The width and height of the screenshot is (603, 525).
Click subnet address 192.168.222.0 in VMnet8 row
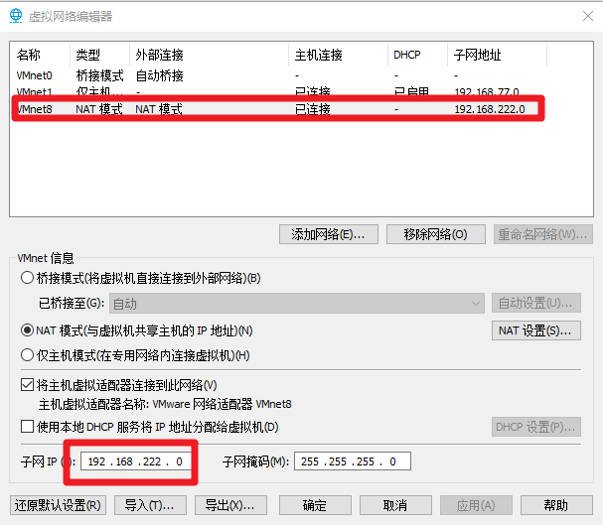click(x=490, y=109)
